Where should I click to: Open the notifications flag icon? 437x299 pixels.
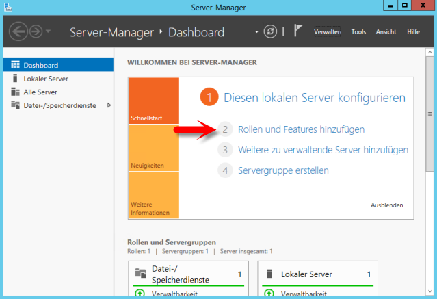[298, 31]
